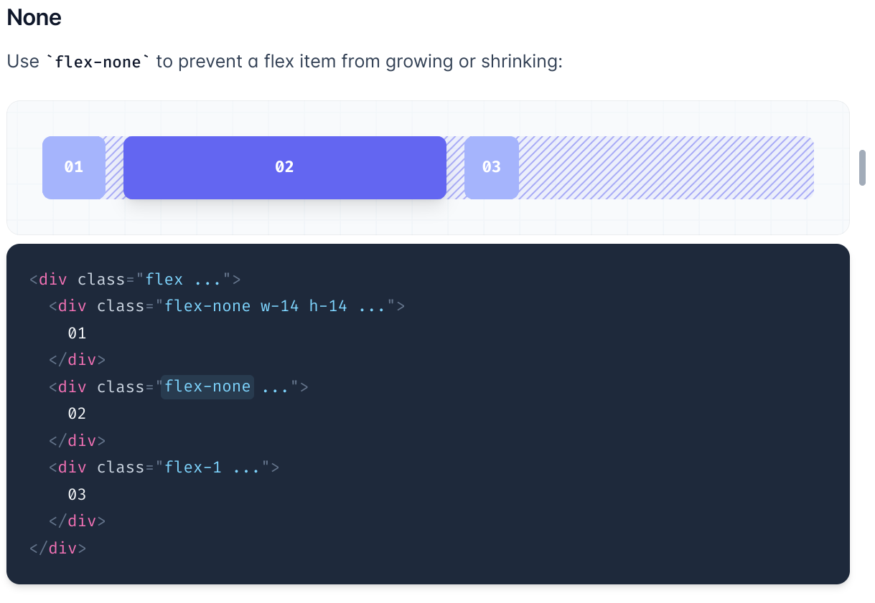Select the outer flex class attribute
Viewport: 875px width, 603px height.
click(x=164, y=279)
